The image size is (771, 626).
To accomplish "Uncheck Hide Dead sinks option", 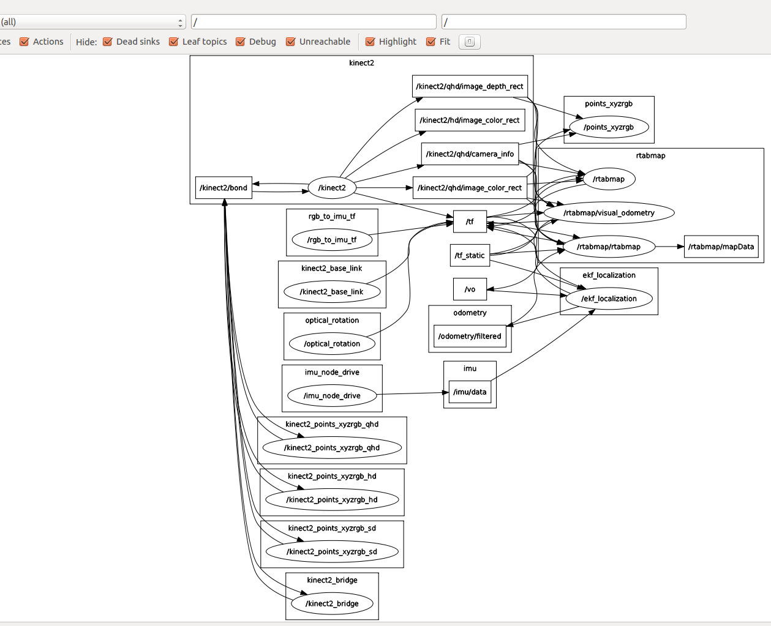I will click(x=108, y=42).
